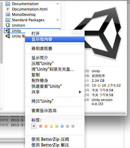
Task: Apply the gray label color
Action: pyautogui.click(x=73, y=126)
